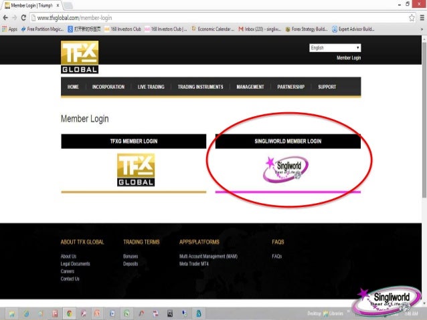427x320 pixels.
Task: Click the ABOUT TFX GLOBAL footer heading
Action: pos(82,242)
